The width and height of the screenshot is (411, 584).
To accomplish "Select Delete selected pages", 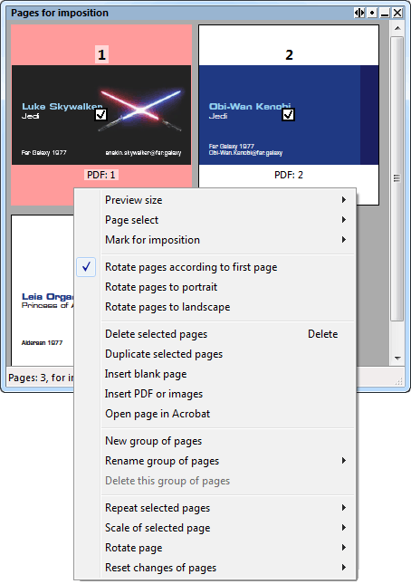I will coord(215,334).
